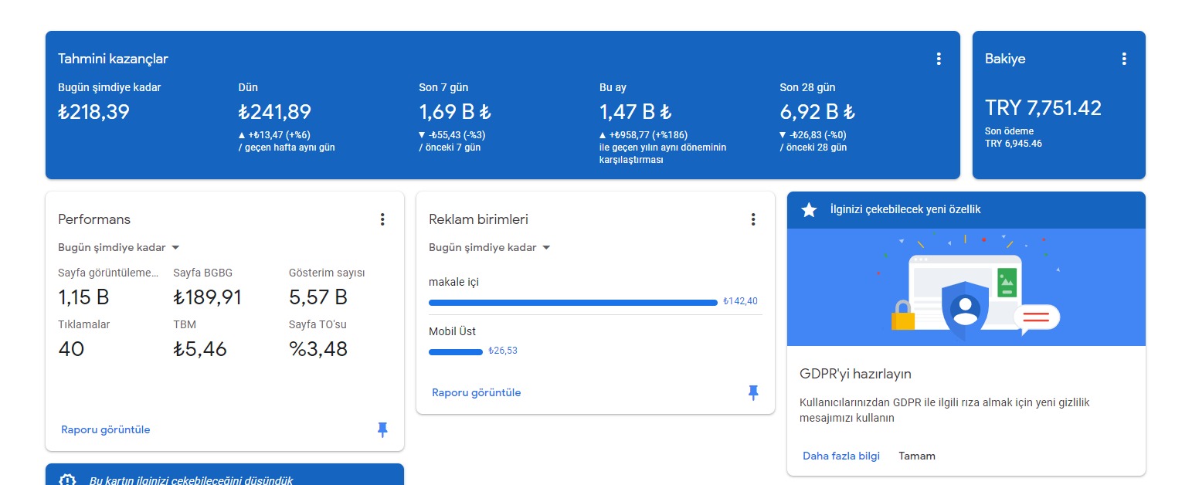
Task: Open the Reklam birimleri options menu
Action: pos(753,219)
